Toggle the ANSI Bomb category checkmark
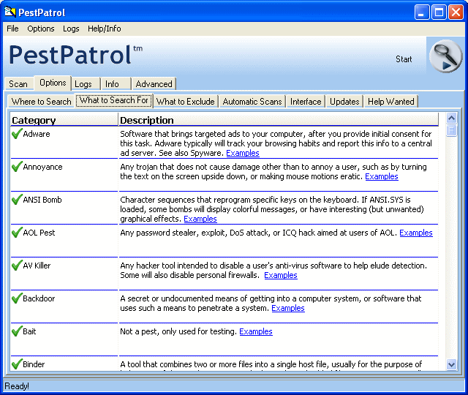The image size is (468, 395). tap(17, 200)
